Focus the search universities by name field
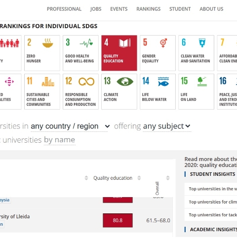The width and height of the screenshot is (237, 247). coord(59,140)
